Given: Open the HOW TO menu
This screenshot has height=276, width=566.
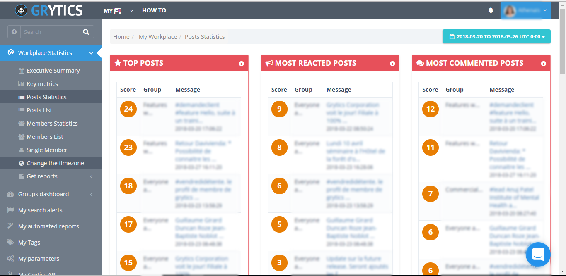Looking at the screenshot, I should [154, 10].
